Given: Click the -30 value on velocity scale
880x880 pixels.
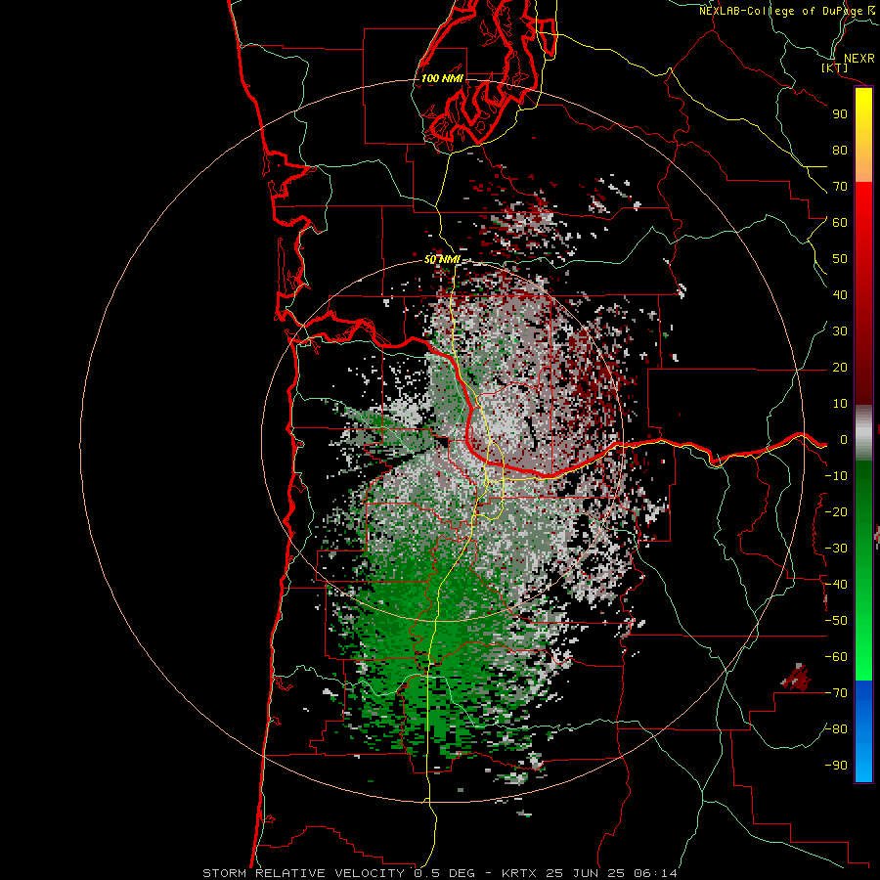Looking at the screenshot, I should click(x=836, y=549).
